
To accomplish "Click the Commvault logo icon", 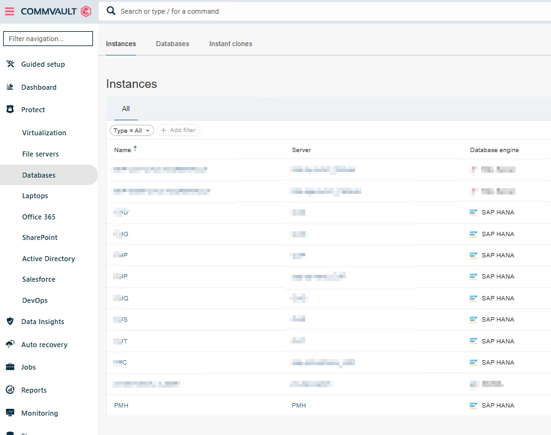I will 86,11.
